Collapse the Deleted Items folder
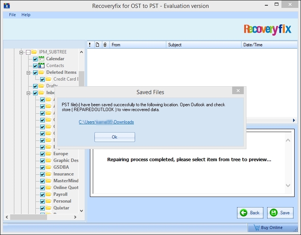Viewport: 301px width, 235px height. pos(29,73)
